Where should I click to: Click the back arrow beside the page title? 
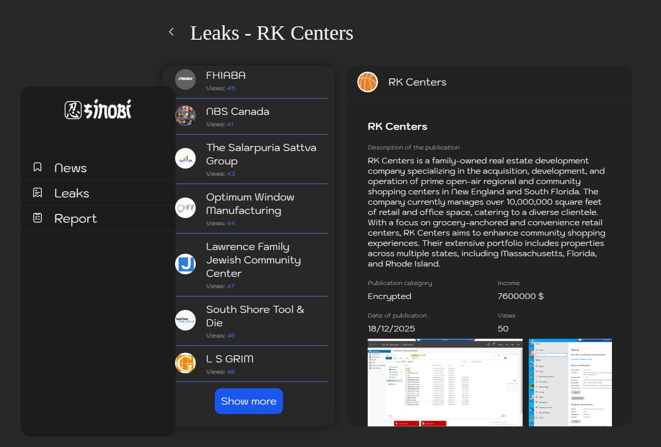tap(171, 32)
